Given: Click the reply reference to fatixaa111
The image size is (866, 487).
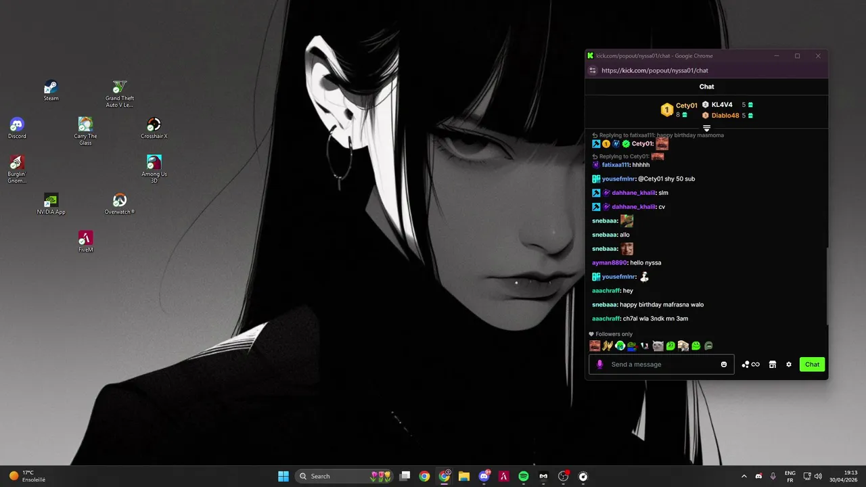Looking at the screenshot, I should tap(658, 135).
